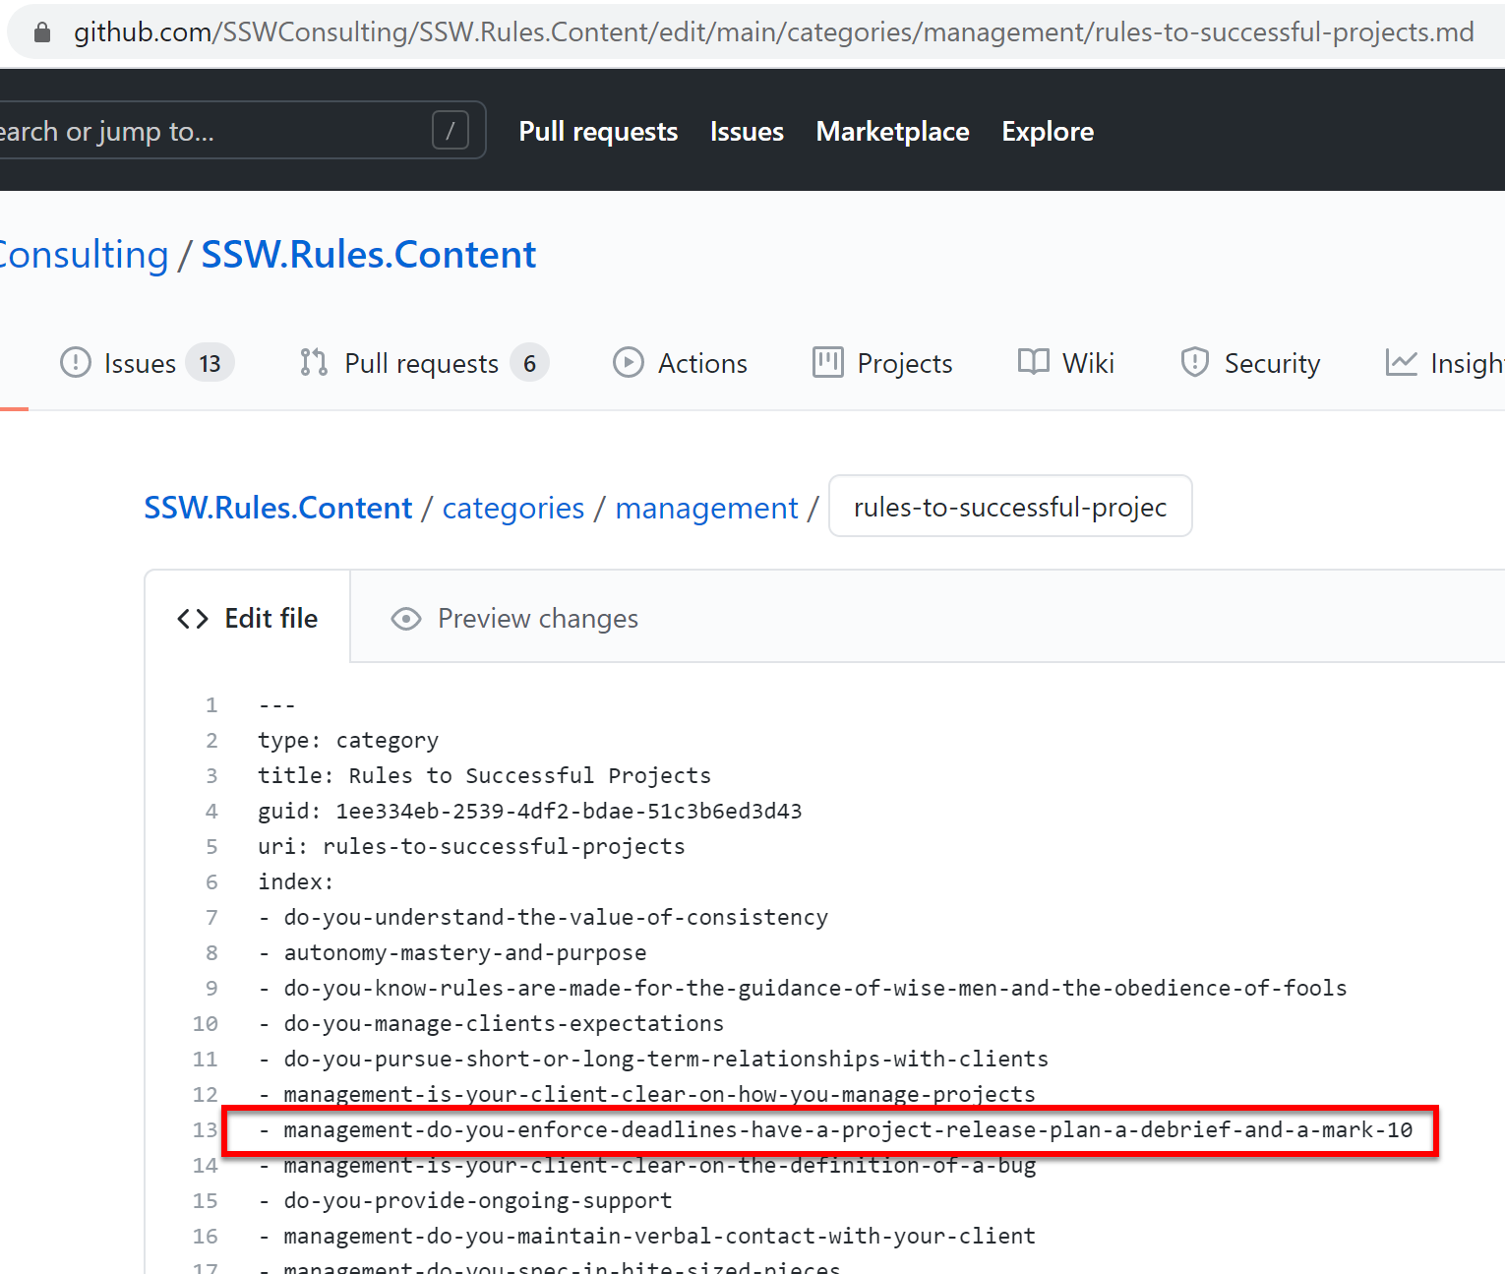The width and height of the screenshot is (1505, 1274).
Task: Select the Edit file tab
Action: click(248, 618)
